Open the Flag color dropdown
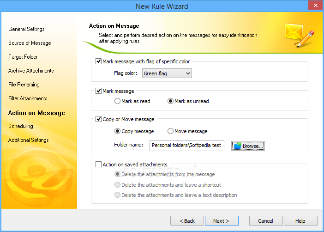This screenshot has width=324, height=232. coord(167,73)
